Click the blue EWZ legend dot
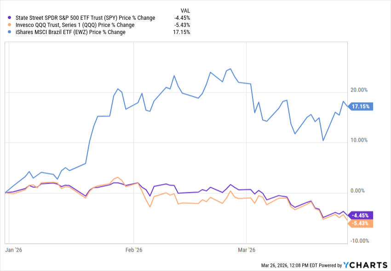Image resolution: width=391 pixels, height=271 pixels. tap(10, 32)
